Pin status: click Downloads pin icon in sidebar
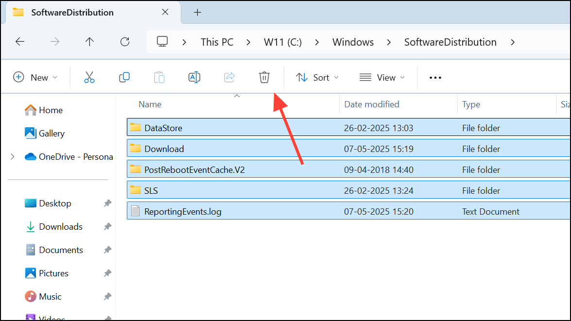Viewport: 571px width, 321px height. point(107,226)
